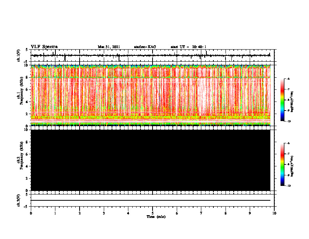Click the "Time (min)" x-axis label

pos(156,217)
